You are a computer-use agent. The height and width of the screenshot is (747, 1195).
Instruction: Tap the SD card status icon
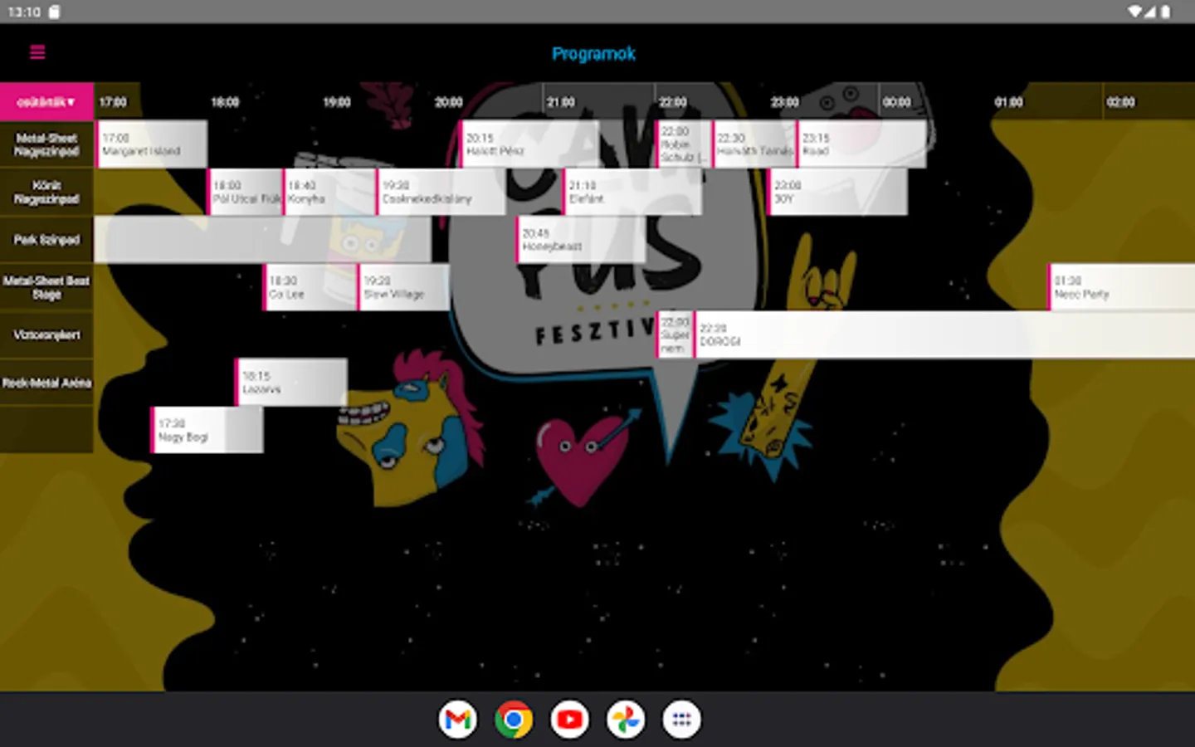point(55,12)
